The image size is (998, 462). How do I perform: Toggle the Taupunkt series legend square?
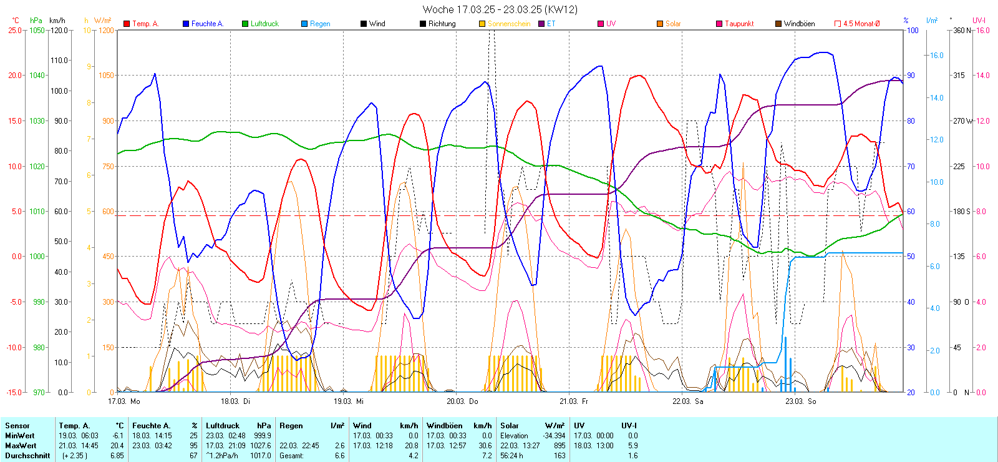[x=719, y=24]
